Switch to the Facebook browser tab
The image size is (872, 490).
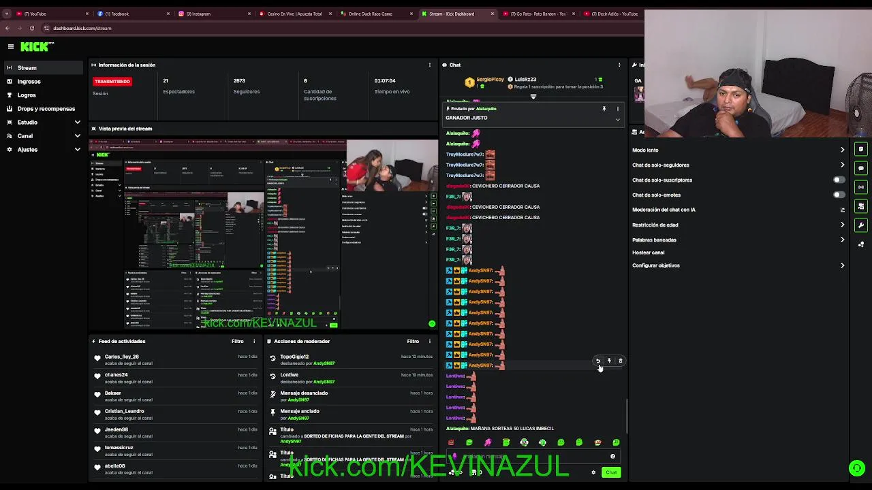pos(133,14)
